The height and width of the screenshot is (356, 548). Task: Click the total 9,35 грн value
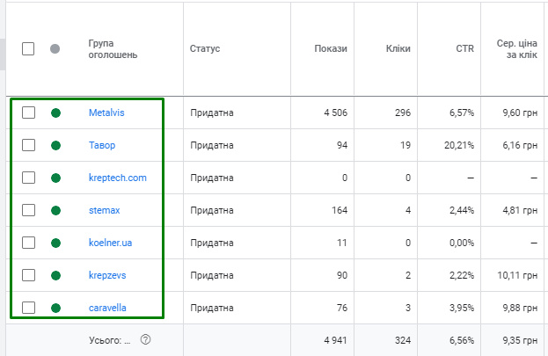tap(520, 340)
